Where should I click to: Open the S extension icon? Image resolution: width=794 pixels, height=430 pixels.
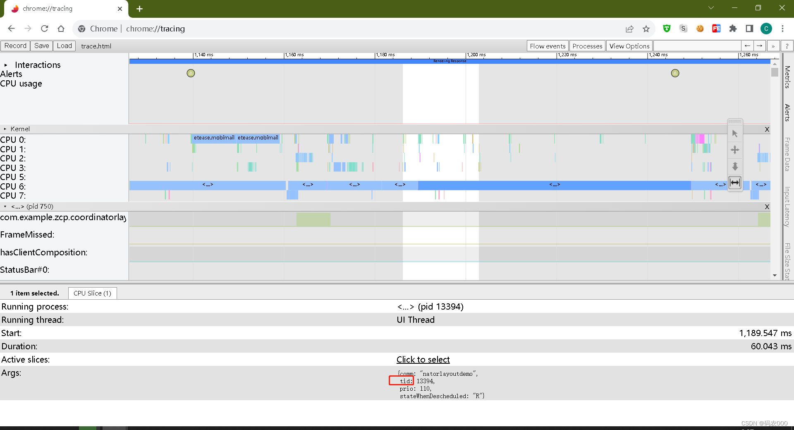pos(683,29)
